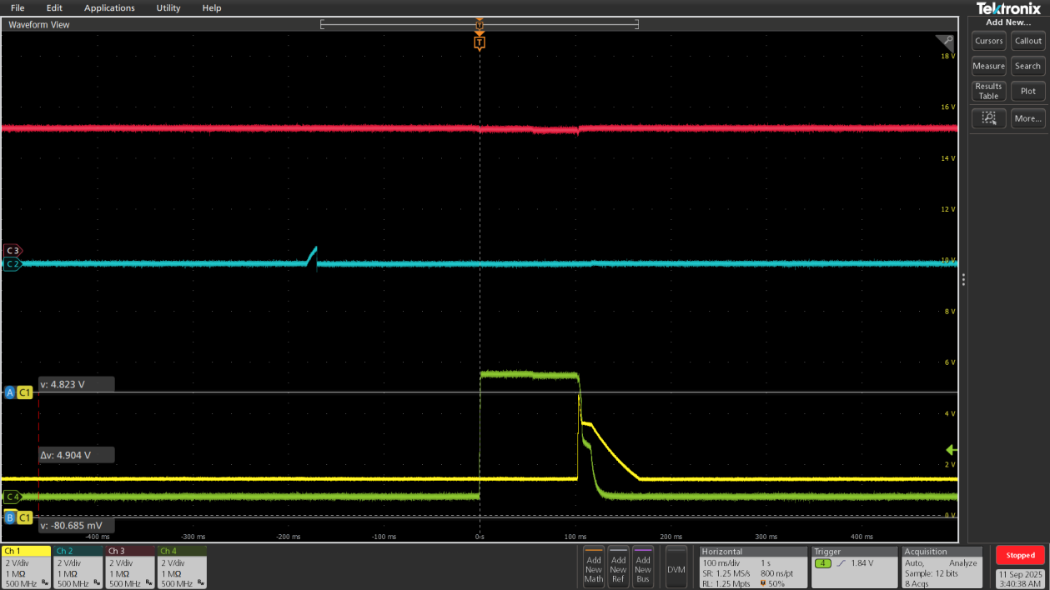This screenshot has width=1050, height=590.
Task: Click the date and time display
Action: click(x=1020, y=579)
